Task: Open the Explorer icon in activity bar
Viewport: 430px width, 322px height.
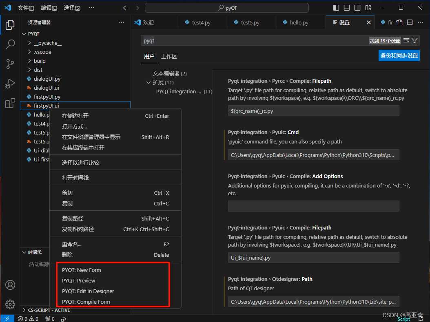Action: click(x=10, y=24)
